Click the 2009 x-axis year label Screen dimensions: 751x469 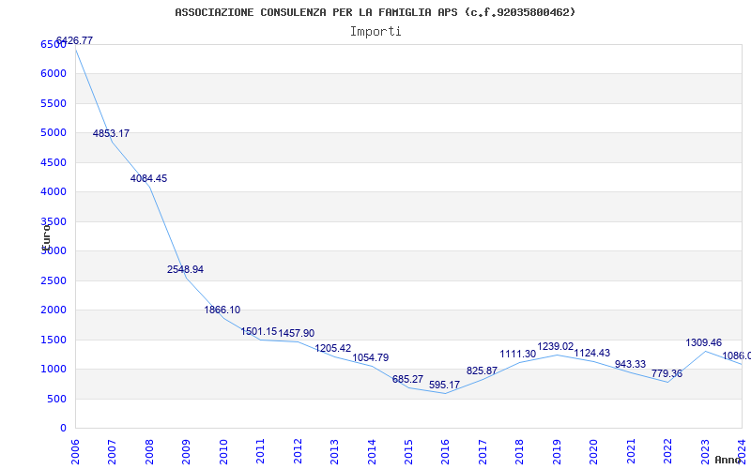(186, 451)
